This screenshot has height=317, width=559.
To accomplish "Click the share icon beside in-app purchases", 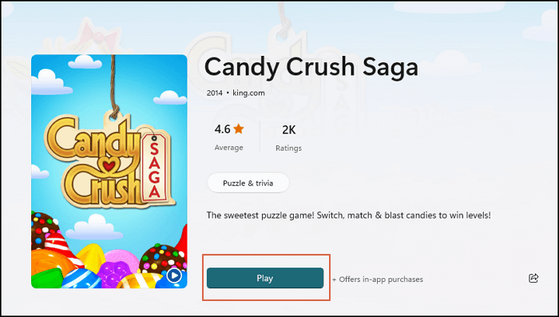I will [533, 278].
